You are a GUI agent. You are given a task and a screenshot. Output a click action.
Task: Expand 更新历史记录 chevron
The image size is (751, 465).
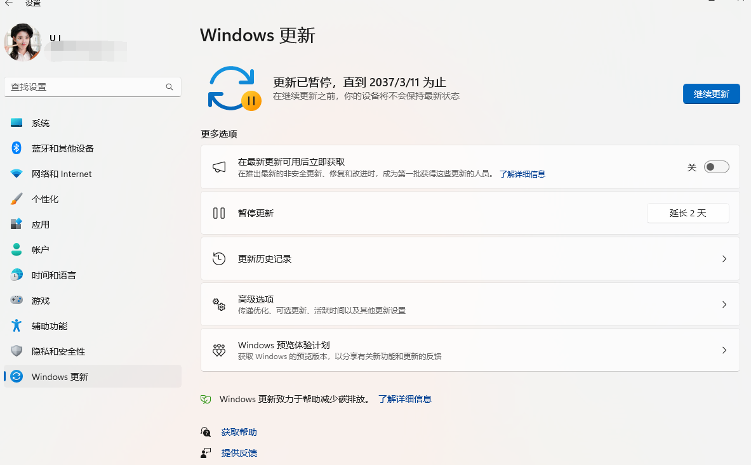coord(724,259)
